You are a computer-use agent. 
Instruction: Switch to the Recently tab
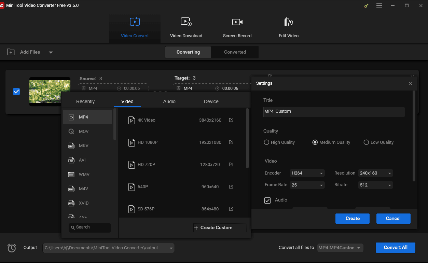point(85,101)
